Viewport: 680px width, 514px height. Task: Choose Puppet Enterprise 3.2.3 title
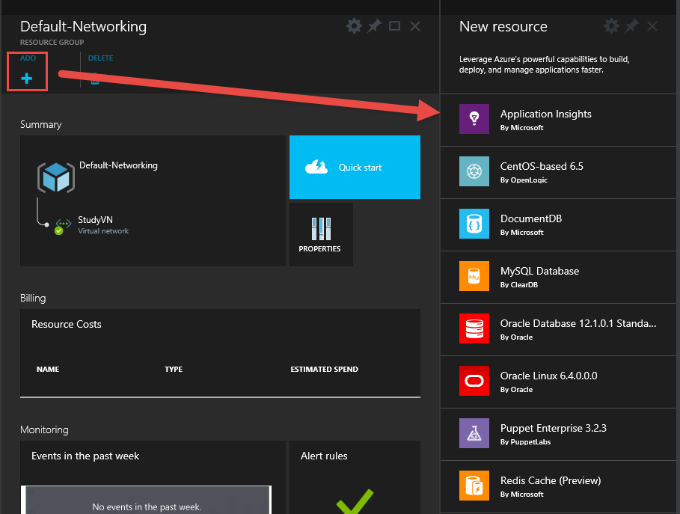[554, 428]
